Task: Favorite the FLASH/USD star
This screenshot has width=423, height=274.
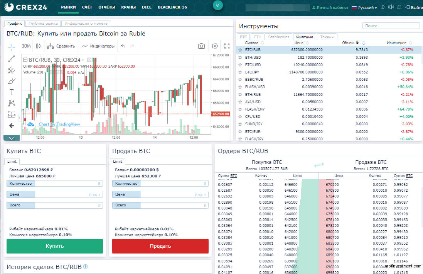Action: point(240,87)
